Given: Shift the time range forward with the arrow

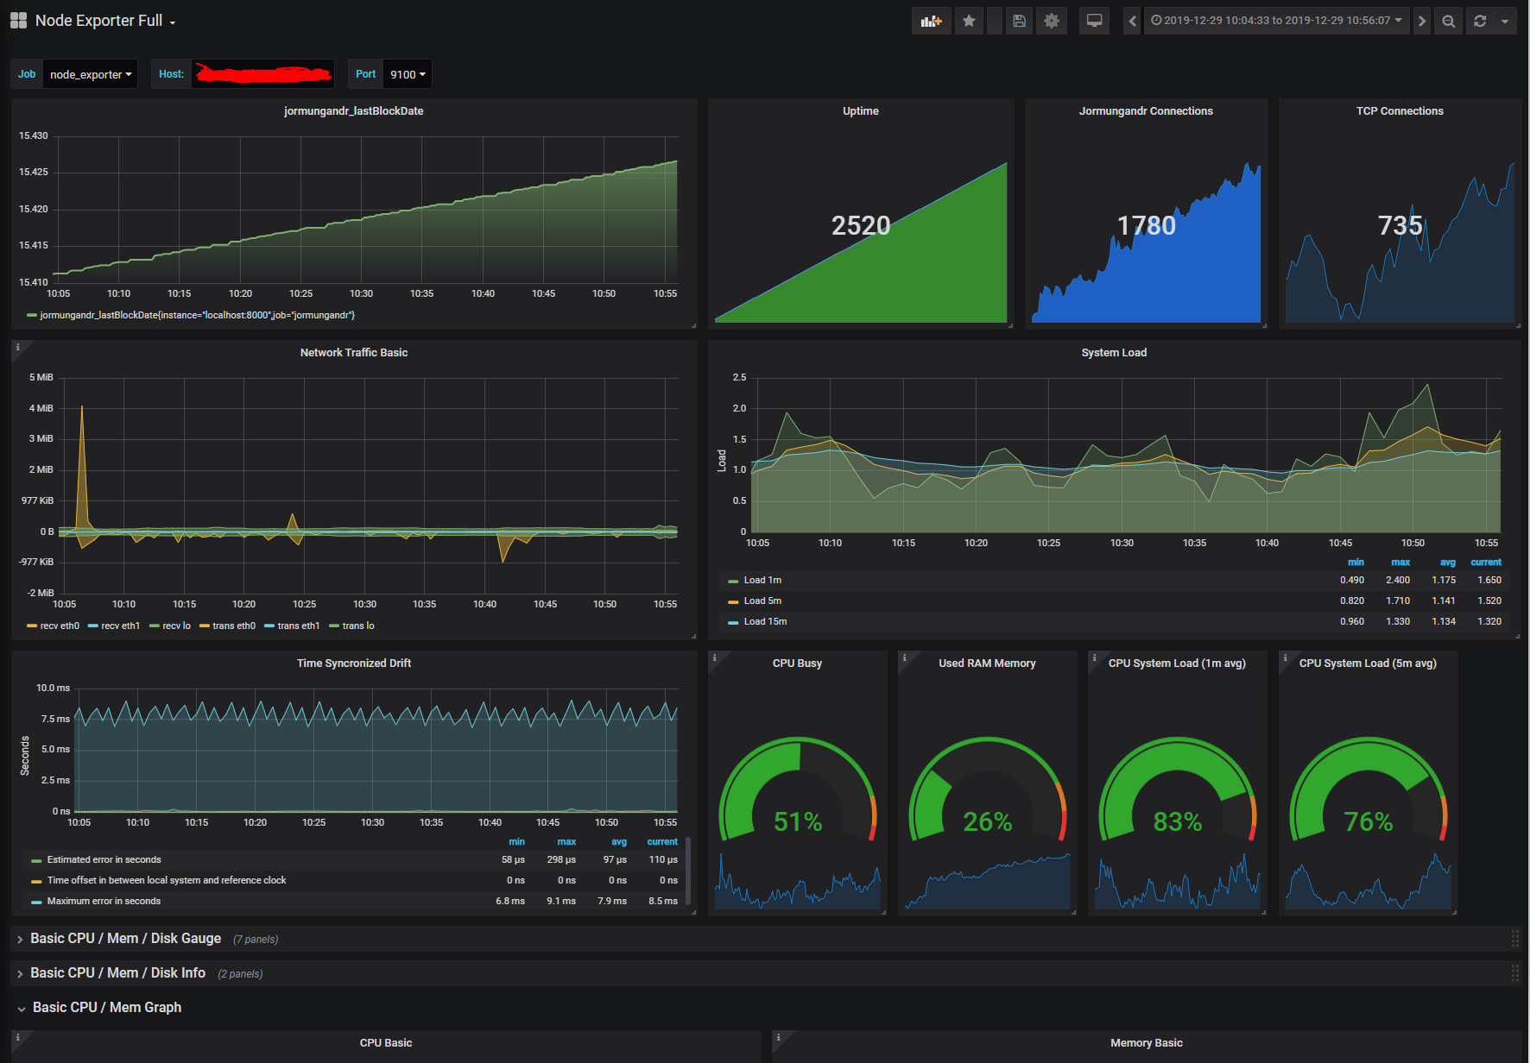Looking at the screenshot, I should click(x=1422, y=20).
